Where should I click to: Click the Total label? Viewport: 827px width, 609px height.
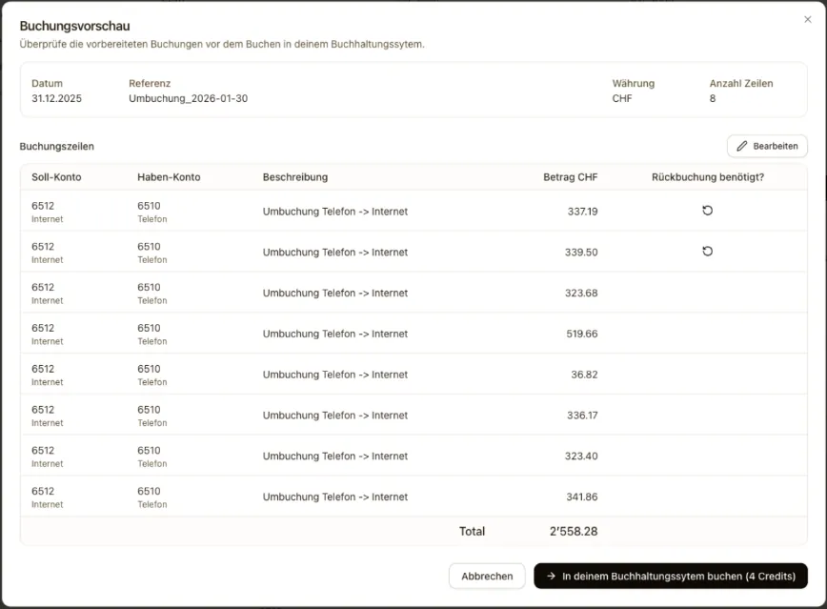coord(472,532)
